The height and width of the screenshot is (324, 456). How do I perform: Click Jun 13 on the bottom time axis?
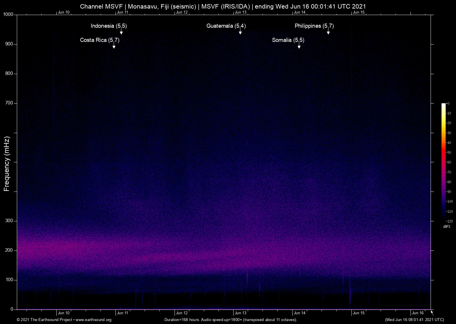[240, 313]
